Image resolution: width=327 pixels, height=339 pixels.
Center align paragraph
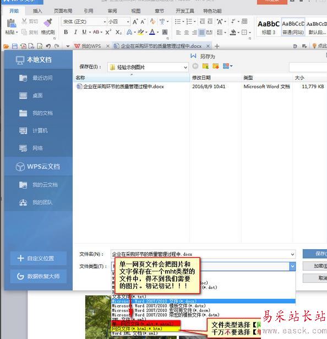(186, 33)
